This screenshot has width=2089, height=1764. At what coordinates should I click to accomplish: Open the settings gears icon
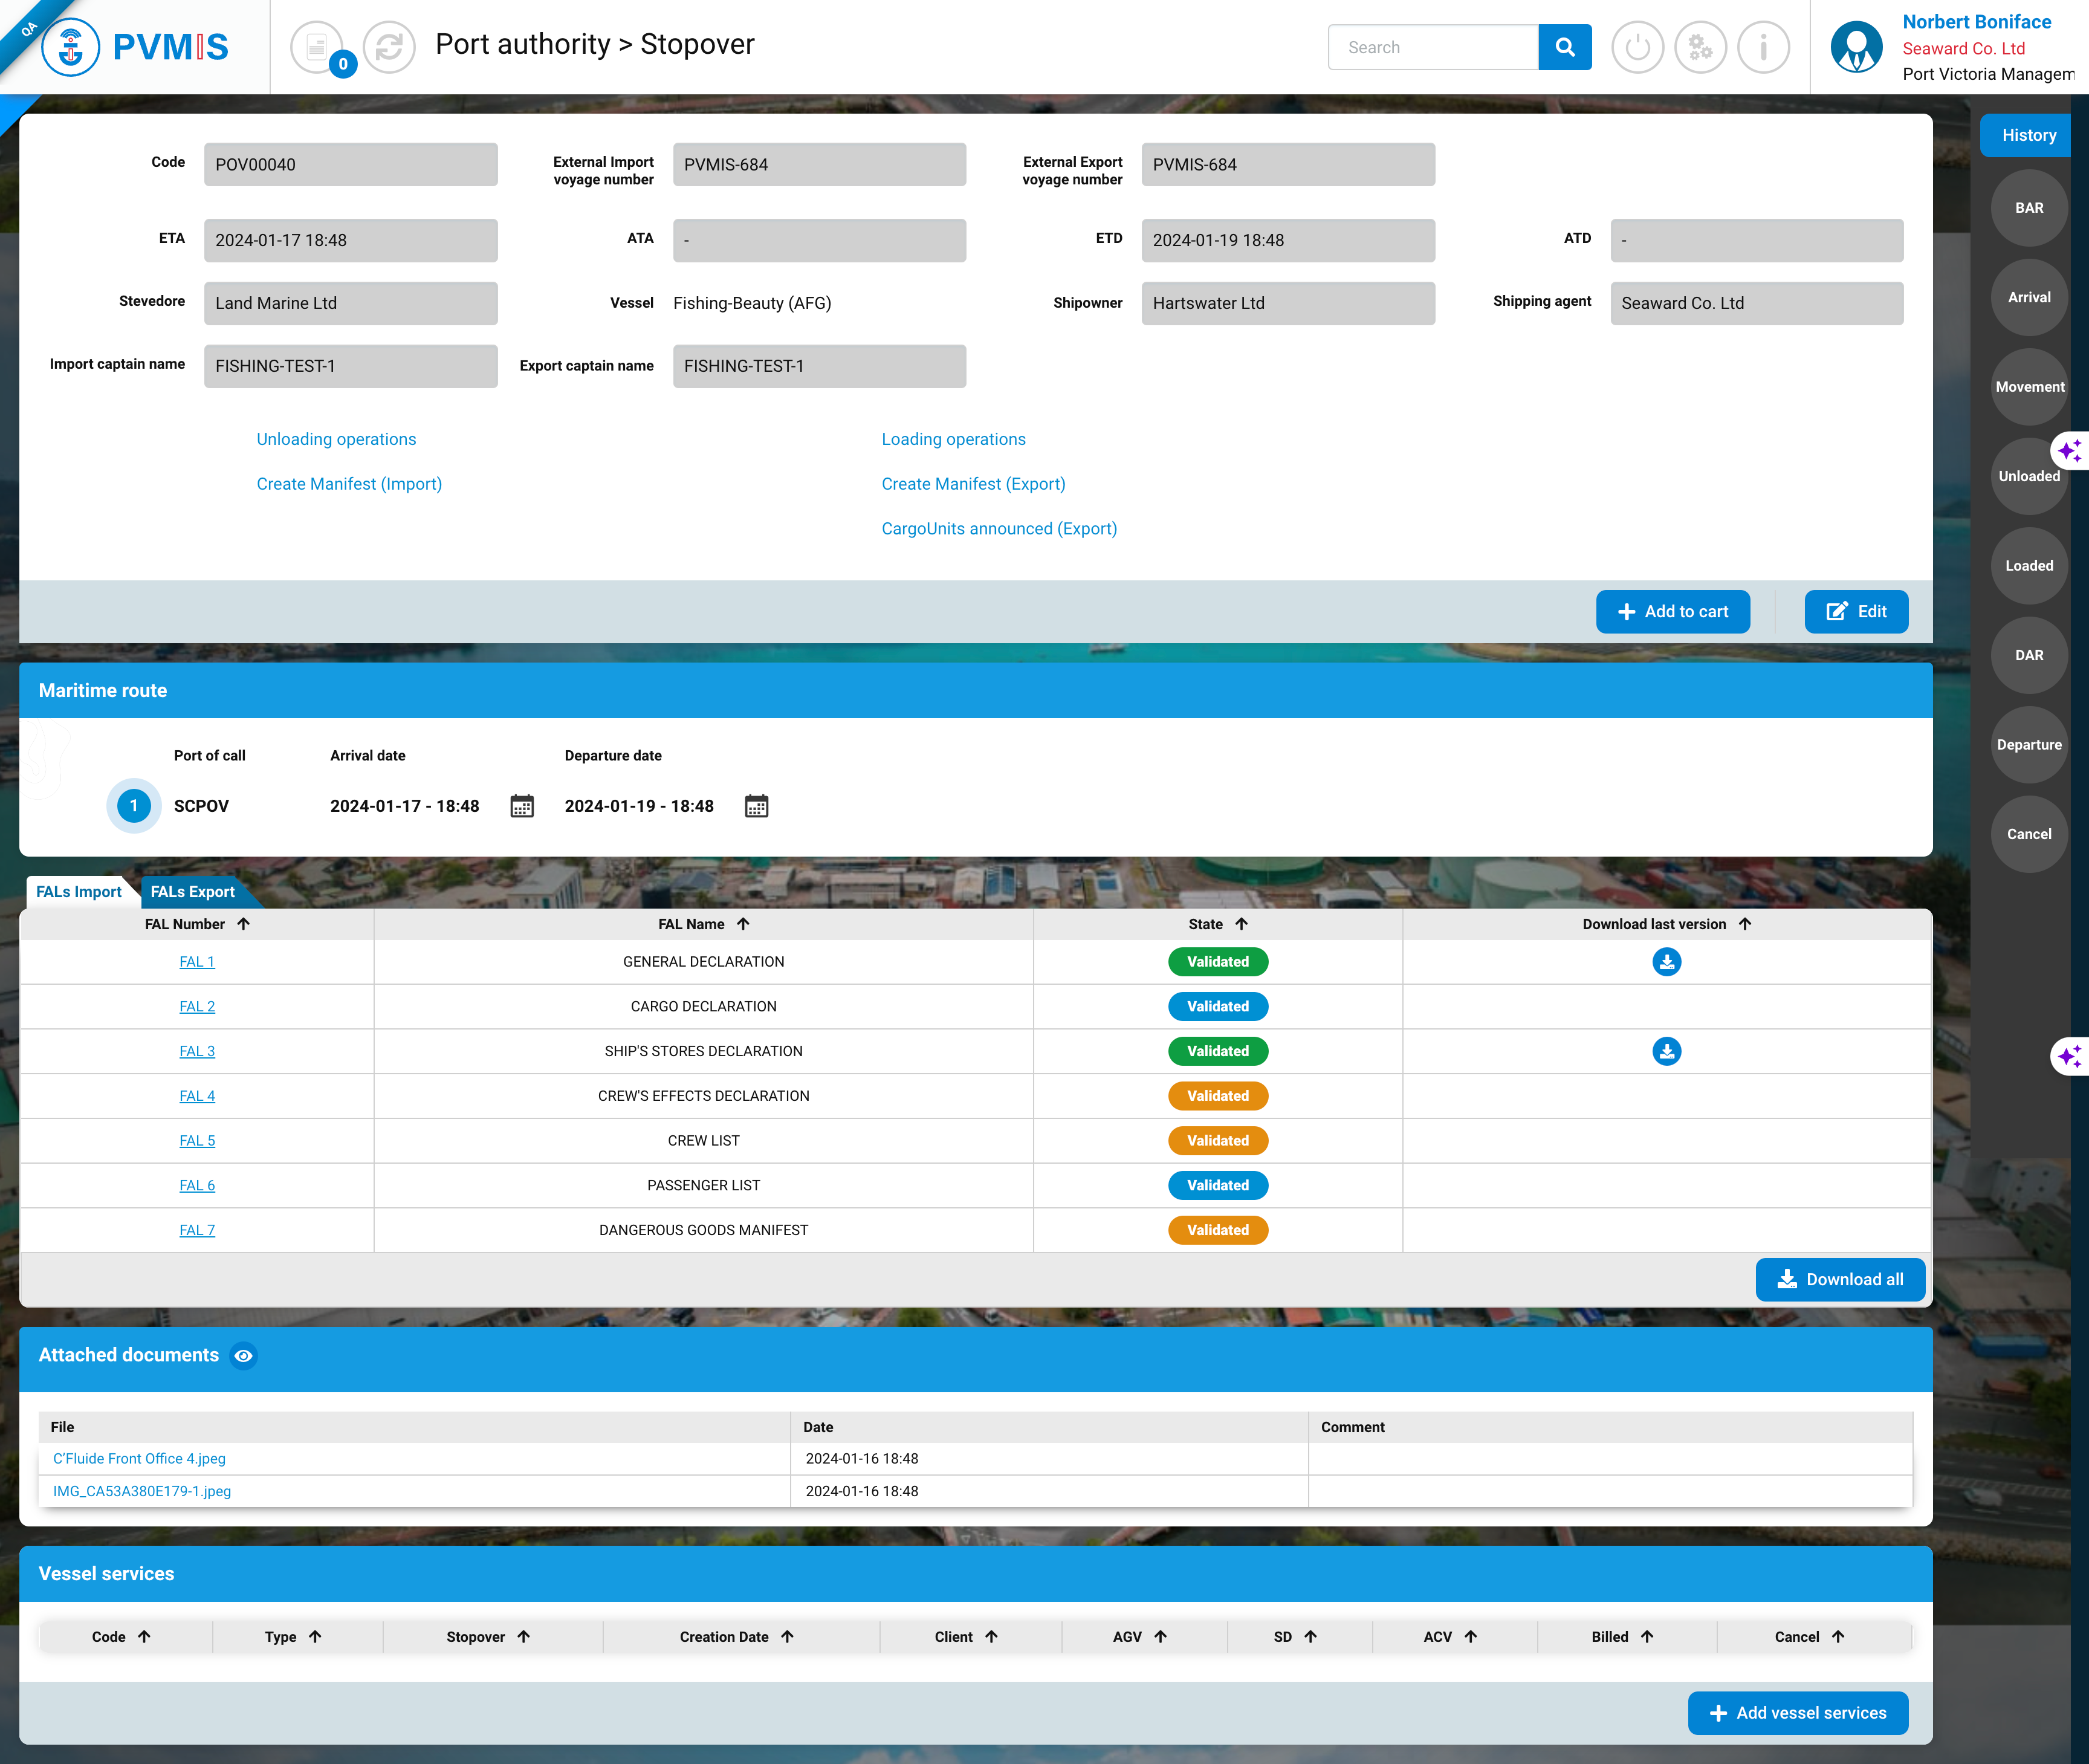pyautogui.click(x=1700, y=47)
